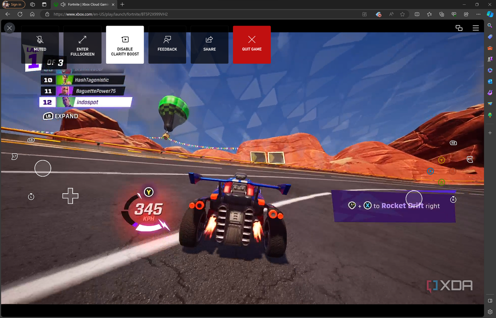Disable Clarity Boost
The width and height of the screenshot is (496, 318).
click(x=125, y=44)
